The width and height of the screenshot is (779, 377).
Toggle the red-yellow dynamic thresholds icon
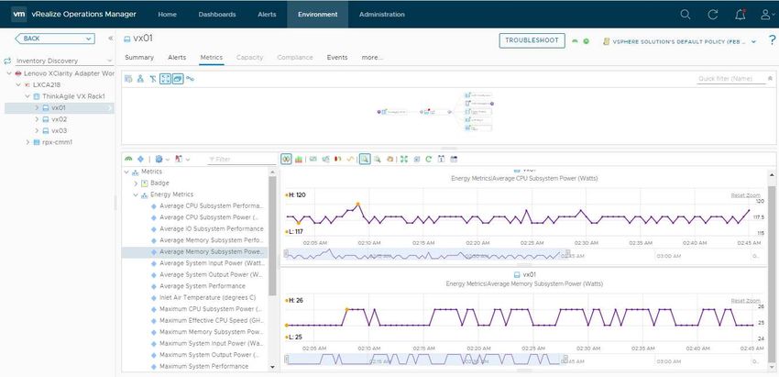point(338,160)
